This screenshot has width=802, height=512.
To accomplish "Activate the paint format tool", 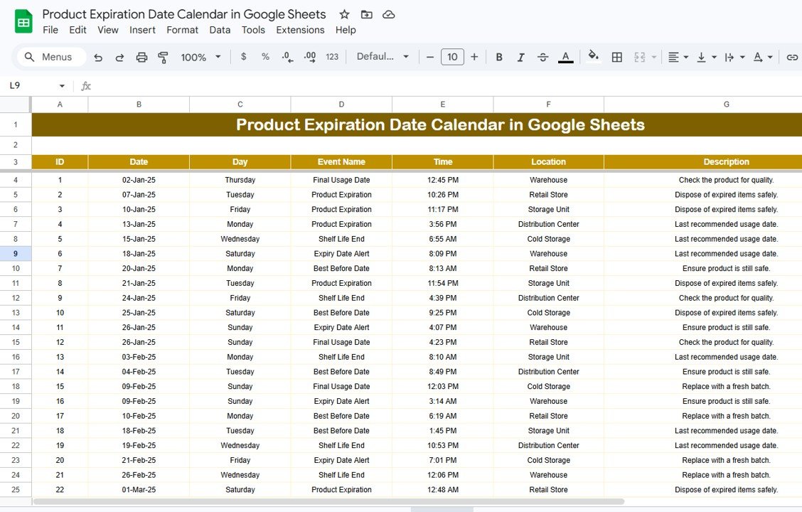I will (x=163, y=58).
